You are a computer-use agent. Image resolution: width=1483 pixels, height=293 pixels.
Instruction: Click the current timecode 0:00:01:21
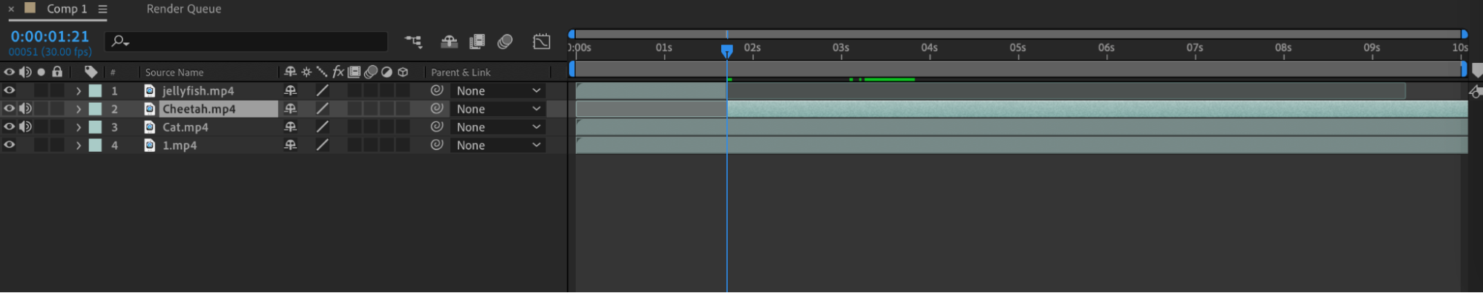[50, 36]
